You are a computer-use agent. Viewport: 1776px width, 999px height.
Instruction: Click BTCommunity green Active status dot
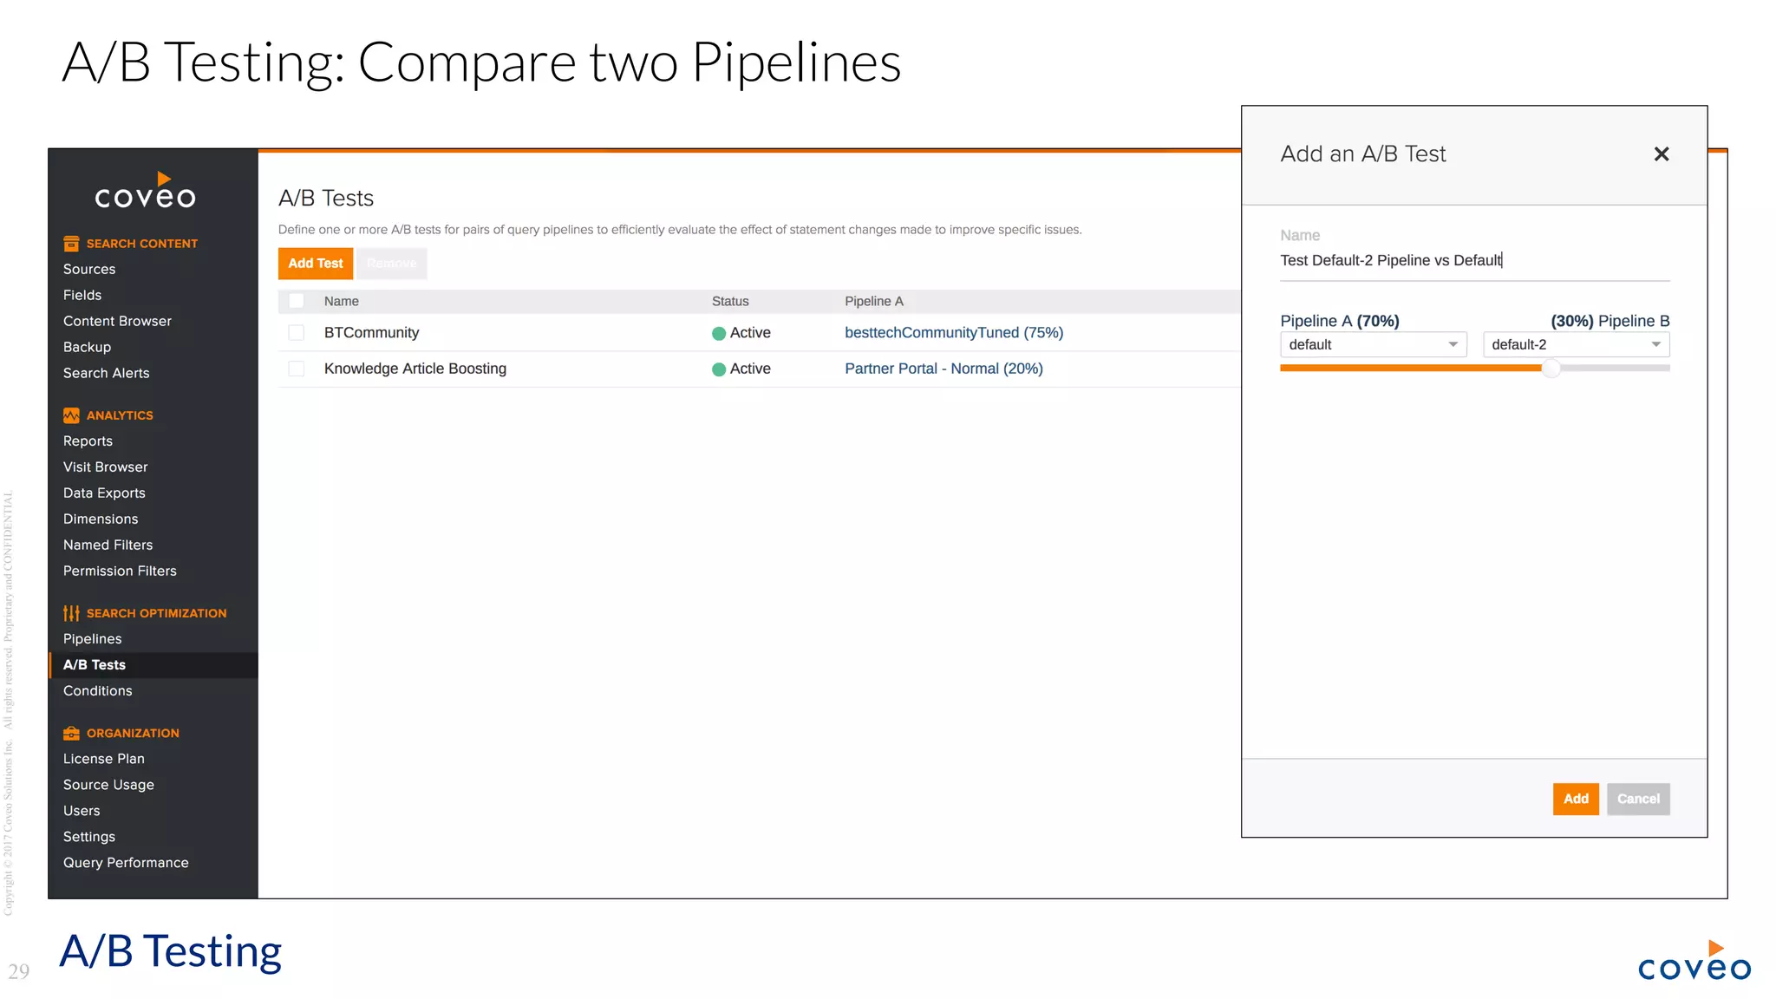[x=718, y=333]
